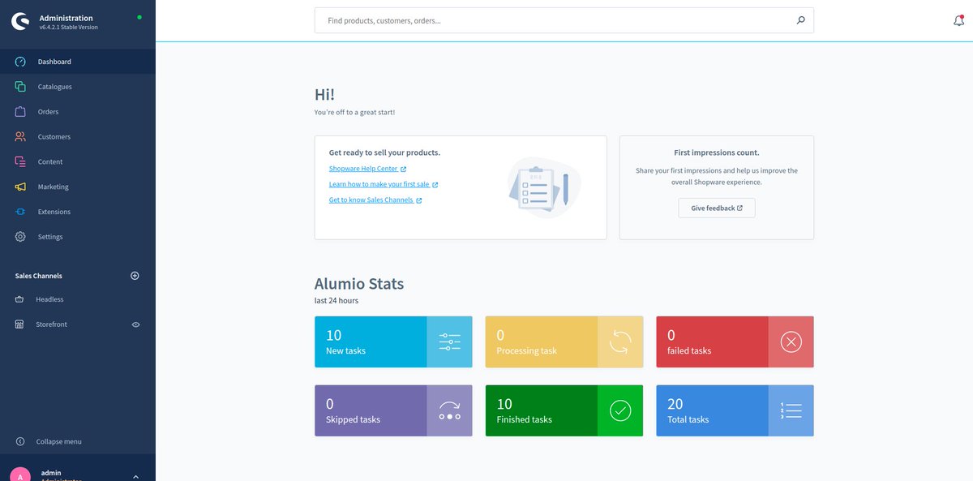Viewport: 973px width, 481px height.
Task: Click the Sales Channels heading
Action: [39, 276]
